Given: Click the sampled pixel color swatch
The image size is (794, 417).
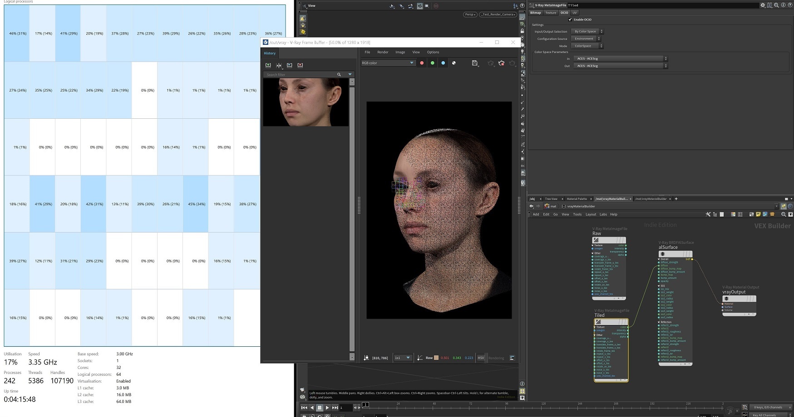Looking at the screenshot, I should (436, 358).
